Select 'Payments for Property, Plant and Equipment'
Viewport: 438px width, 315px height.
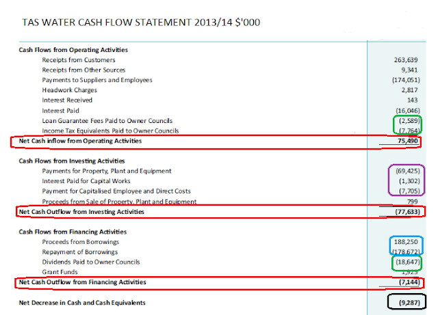pyautogui.click(x=107, y=171)
